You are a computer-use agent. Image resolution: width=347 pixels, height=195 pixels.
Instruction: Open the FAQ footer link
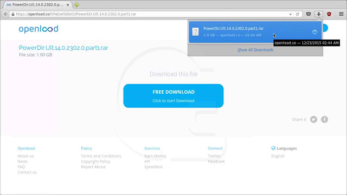tap(21, 167)
